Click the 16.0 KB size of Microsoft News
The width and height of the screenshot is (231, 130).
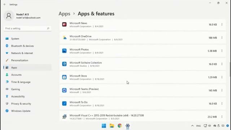click(213, 25)
